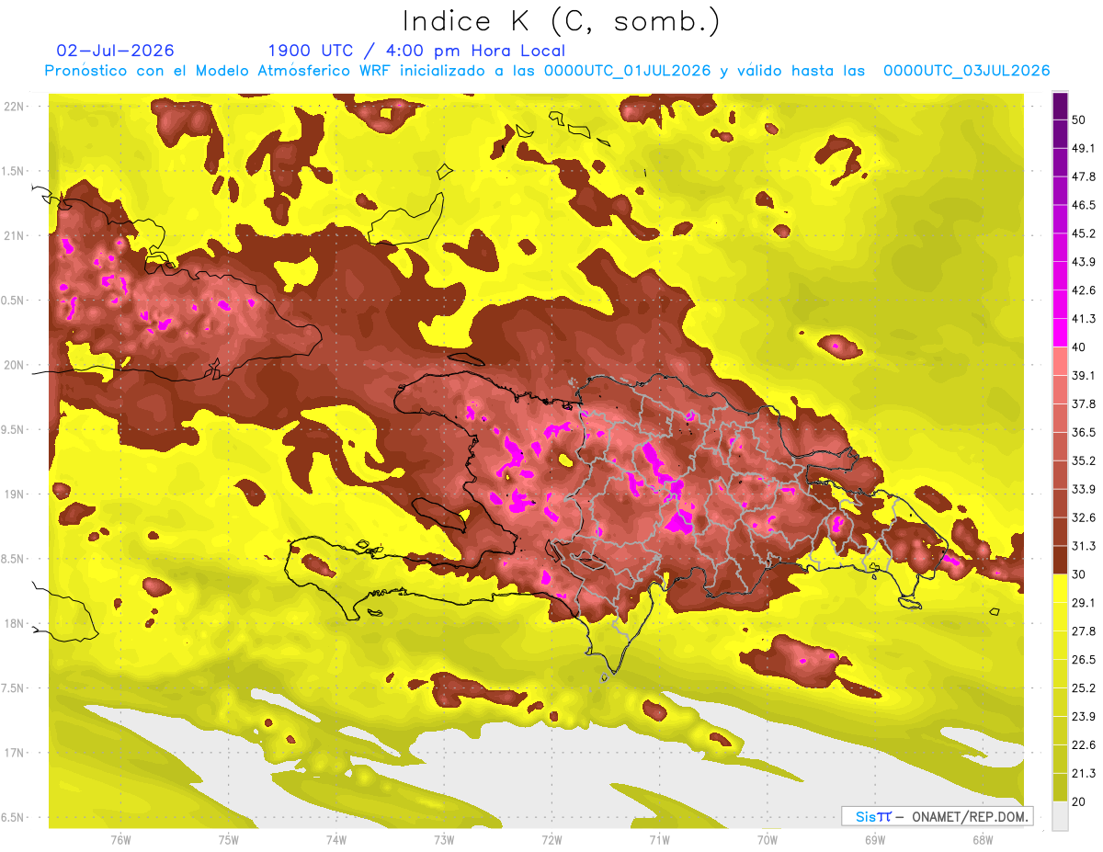This screenshot has width=1103, height=852.
Task: Click legend value "43.9"
Action: tap(1085, 262)
